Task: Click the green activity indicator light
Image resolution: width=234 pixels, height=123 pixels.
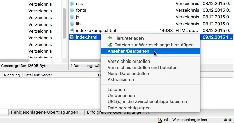Action: pos(225,120)
